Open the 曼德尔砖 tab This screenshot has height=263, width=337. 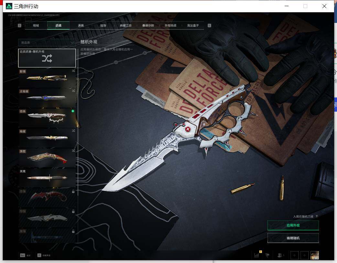click(x=148, y=25)
